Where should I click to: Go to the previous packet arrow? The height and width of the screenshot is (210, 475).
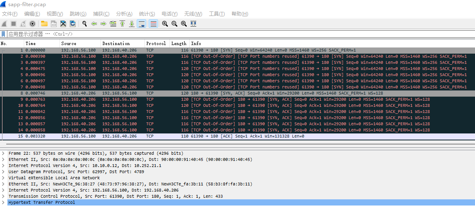click(x=94, y=24)
